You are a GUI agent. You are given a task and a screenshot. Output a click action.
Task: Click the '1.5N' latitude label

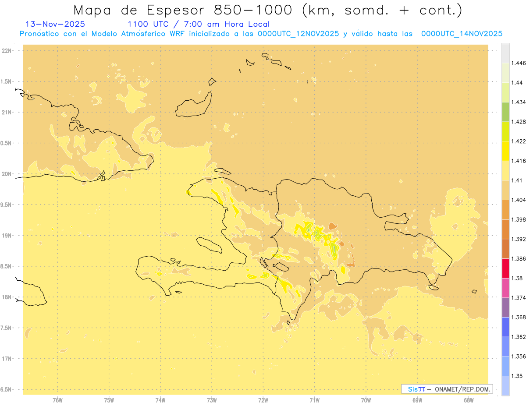pos(6,81)
